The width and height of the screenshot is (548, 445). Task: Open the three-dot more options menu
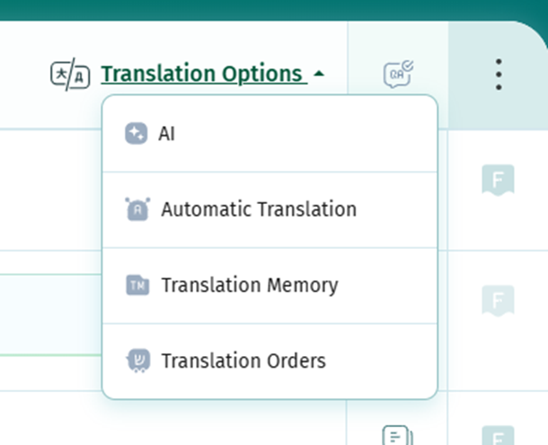[499, 75]
